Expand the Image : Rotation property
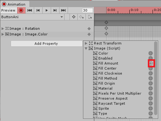161x121 pixels. pyautogui.click(x=3, y=29)
